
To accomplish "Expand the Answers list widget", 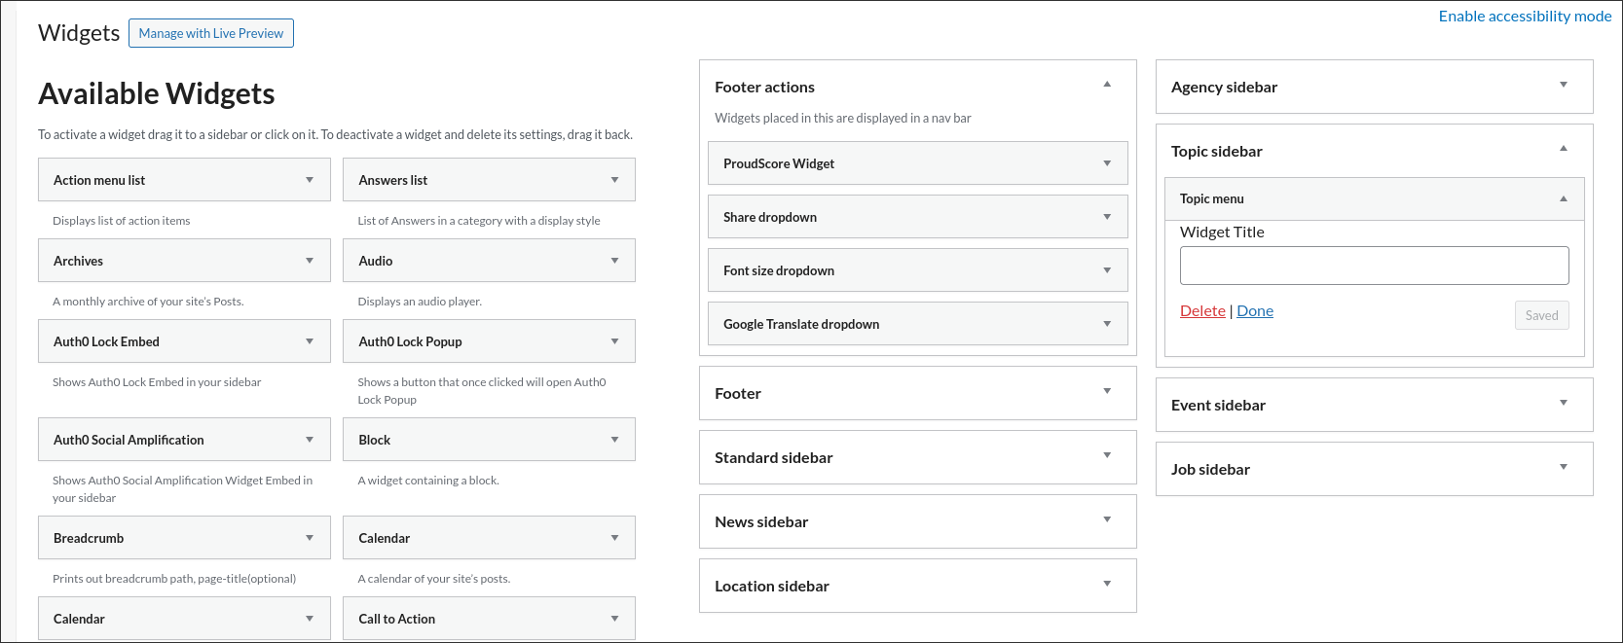I will coord(614,180).
